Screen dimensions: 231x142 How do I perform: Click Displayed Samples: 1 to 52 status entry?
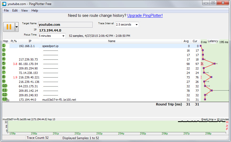tap(81, 138)
